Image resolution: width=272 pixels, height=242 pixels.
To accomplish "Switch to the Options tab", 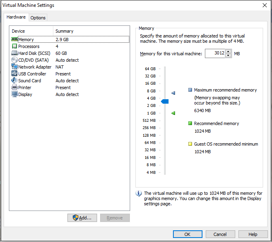I will pyautogui.click(x=38, y=18).
